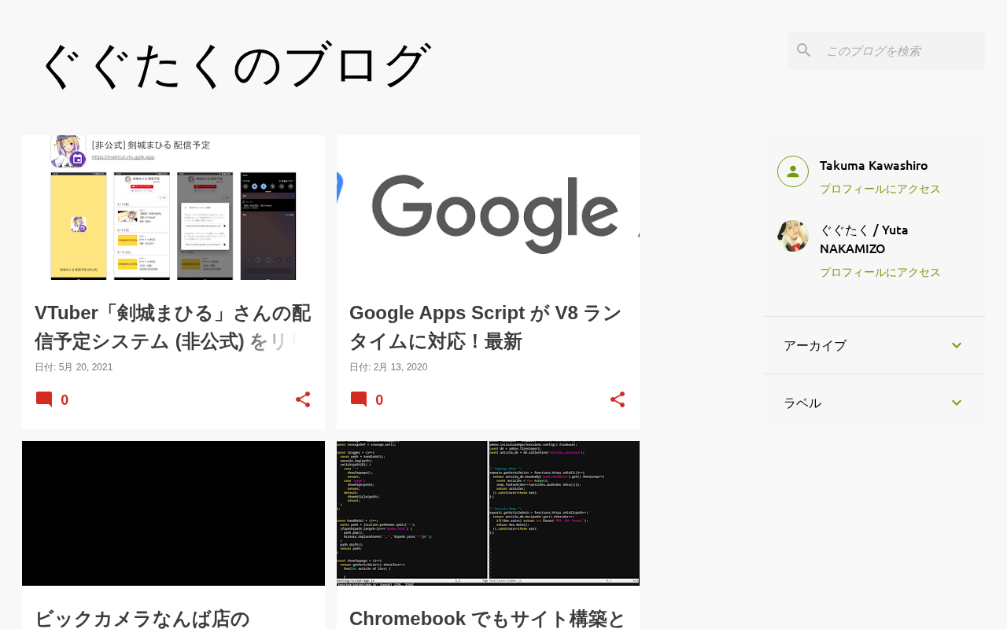
Task: Visit profile link under Takuma Kawashiro
Action: [x=880, y=189]
